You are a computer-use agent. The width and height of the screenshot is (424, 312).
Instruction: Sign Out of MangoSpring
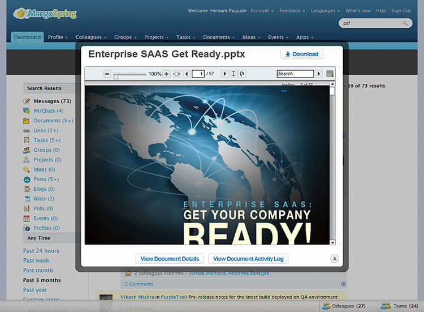tap(401, 11)
